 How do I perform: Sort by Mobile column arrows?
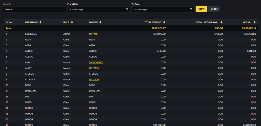(100, 22)
